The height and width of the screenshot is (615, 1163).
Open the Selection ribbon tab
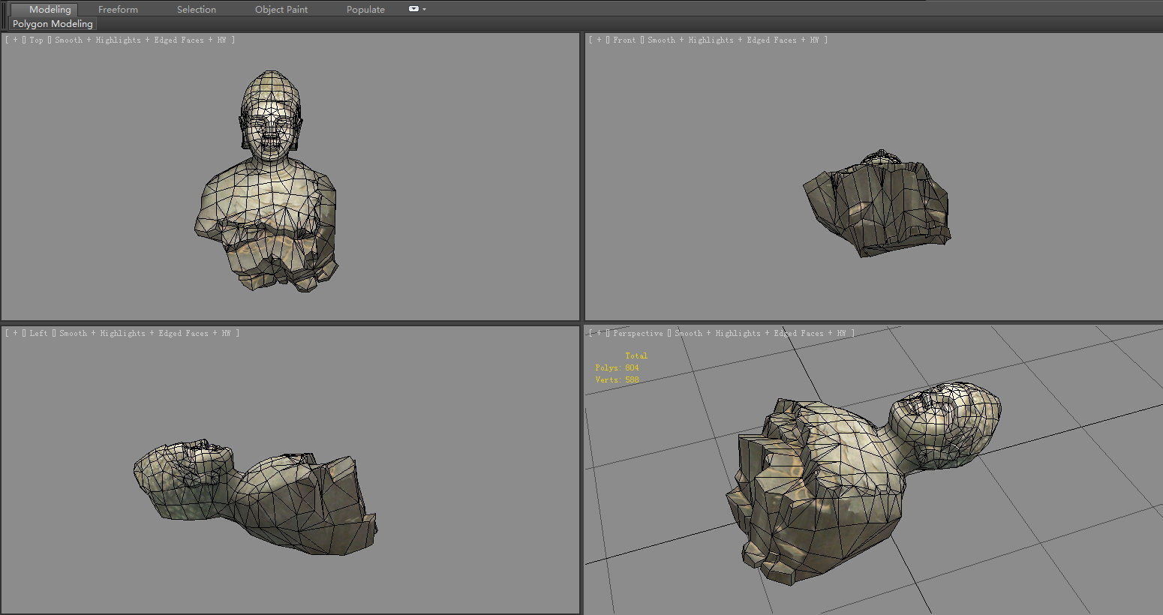(x=197, y=9)
